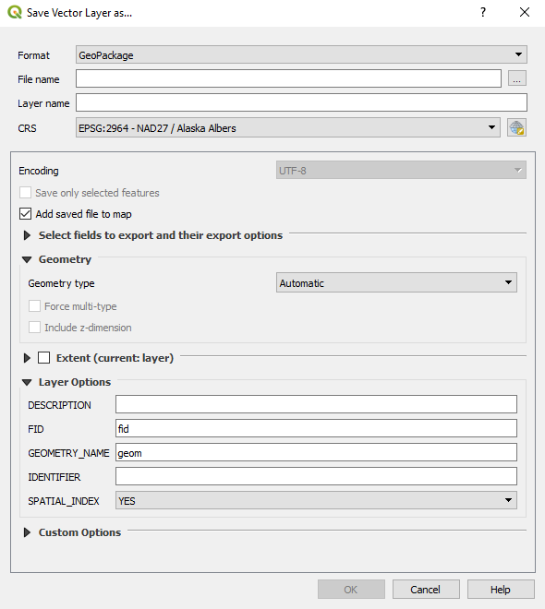Click the Layer name input field

301,103
